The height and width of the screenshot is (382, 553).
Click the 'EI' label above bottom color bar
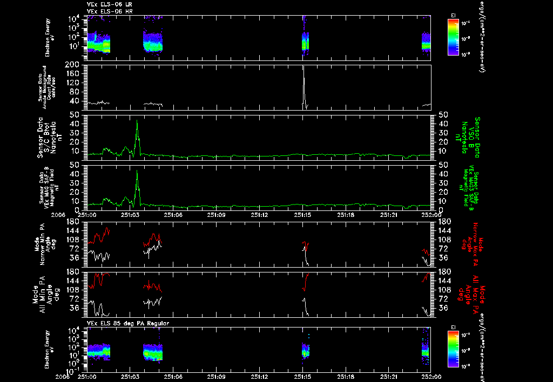tap(453, 328)
